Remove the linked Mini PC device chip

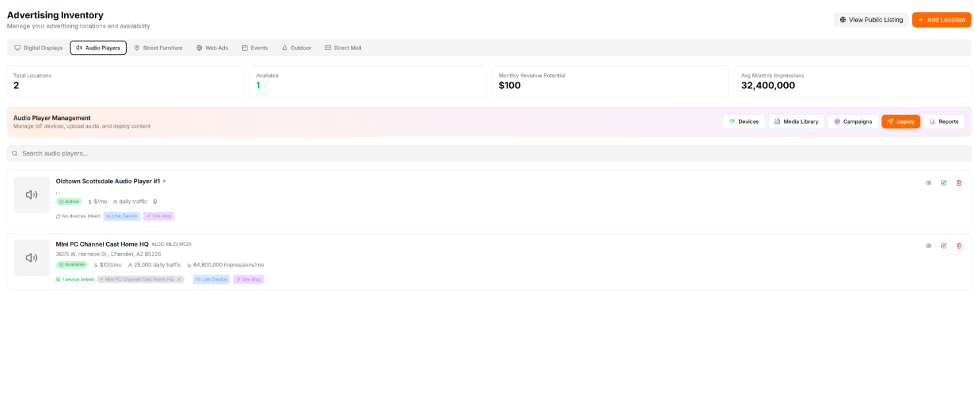coord(179,279)
